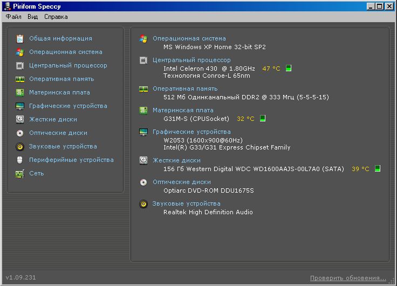This screenshot has width=397, height=286.
Task: Click the 47 °C CPU temperature value
Action: tap(271, 69)
